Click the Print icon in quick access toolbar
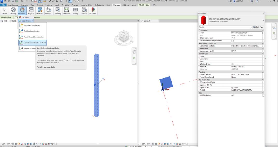This screenshot has height=147, width=278. 32,1
